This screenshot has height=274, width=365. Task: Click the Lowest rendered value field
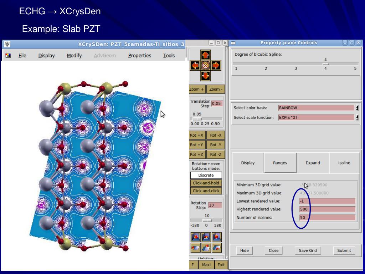327,201
